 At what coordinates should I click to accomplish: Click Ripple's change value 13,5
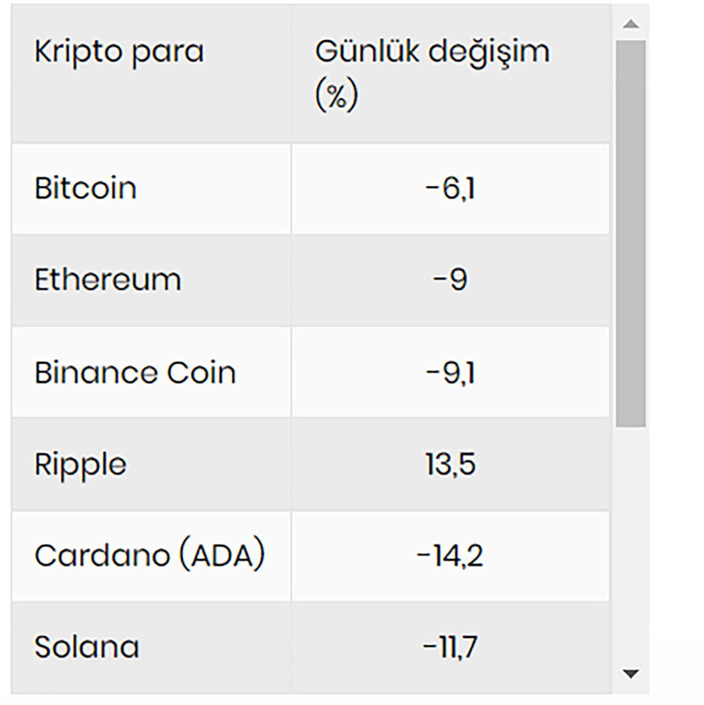tap(450, 465)
